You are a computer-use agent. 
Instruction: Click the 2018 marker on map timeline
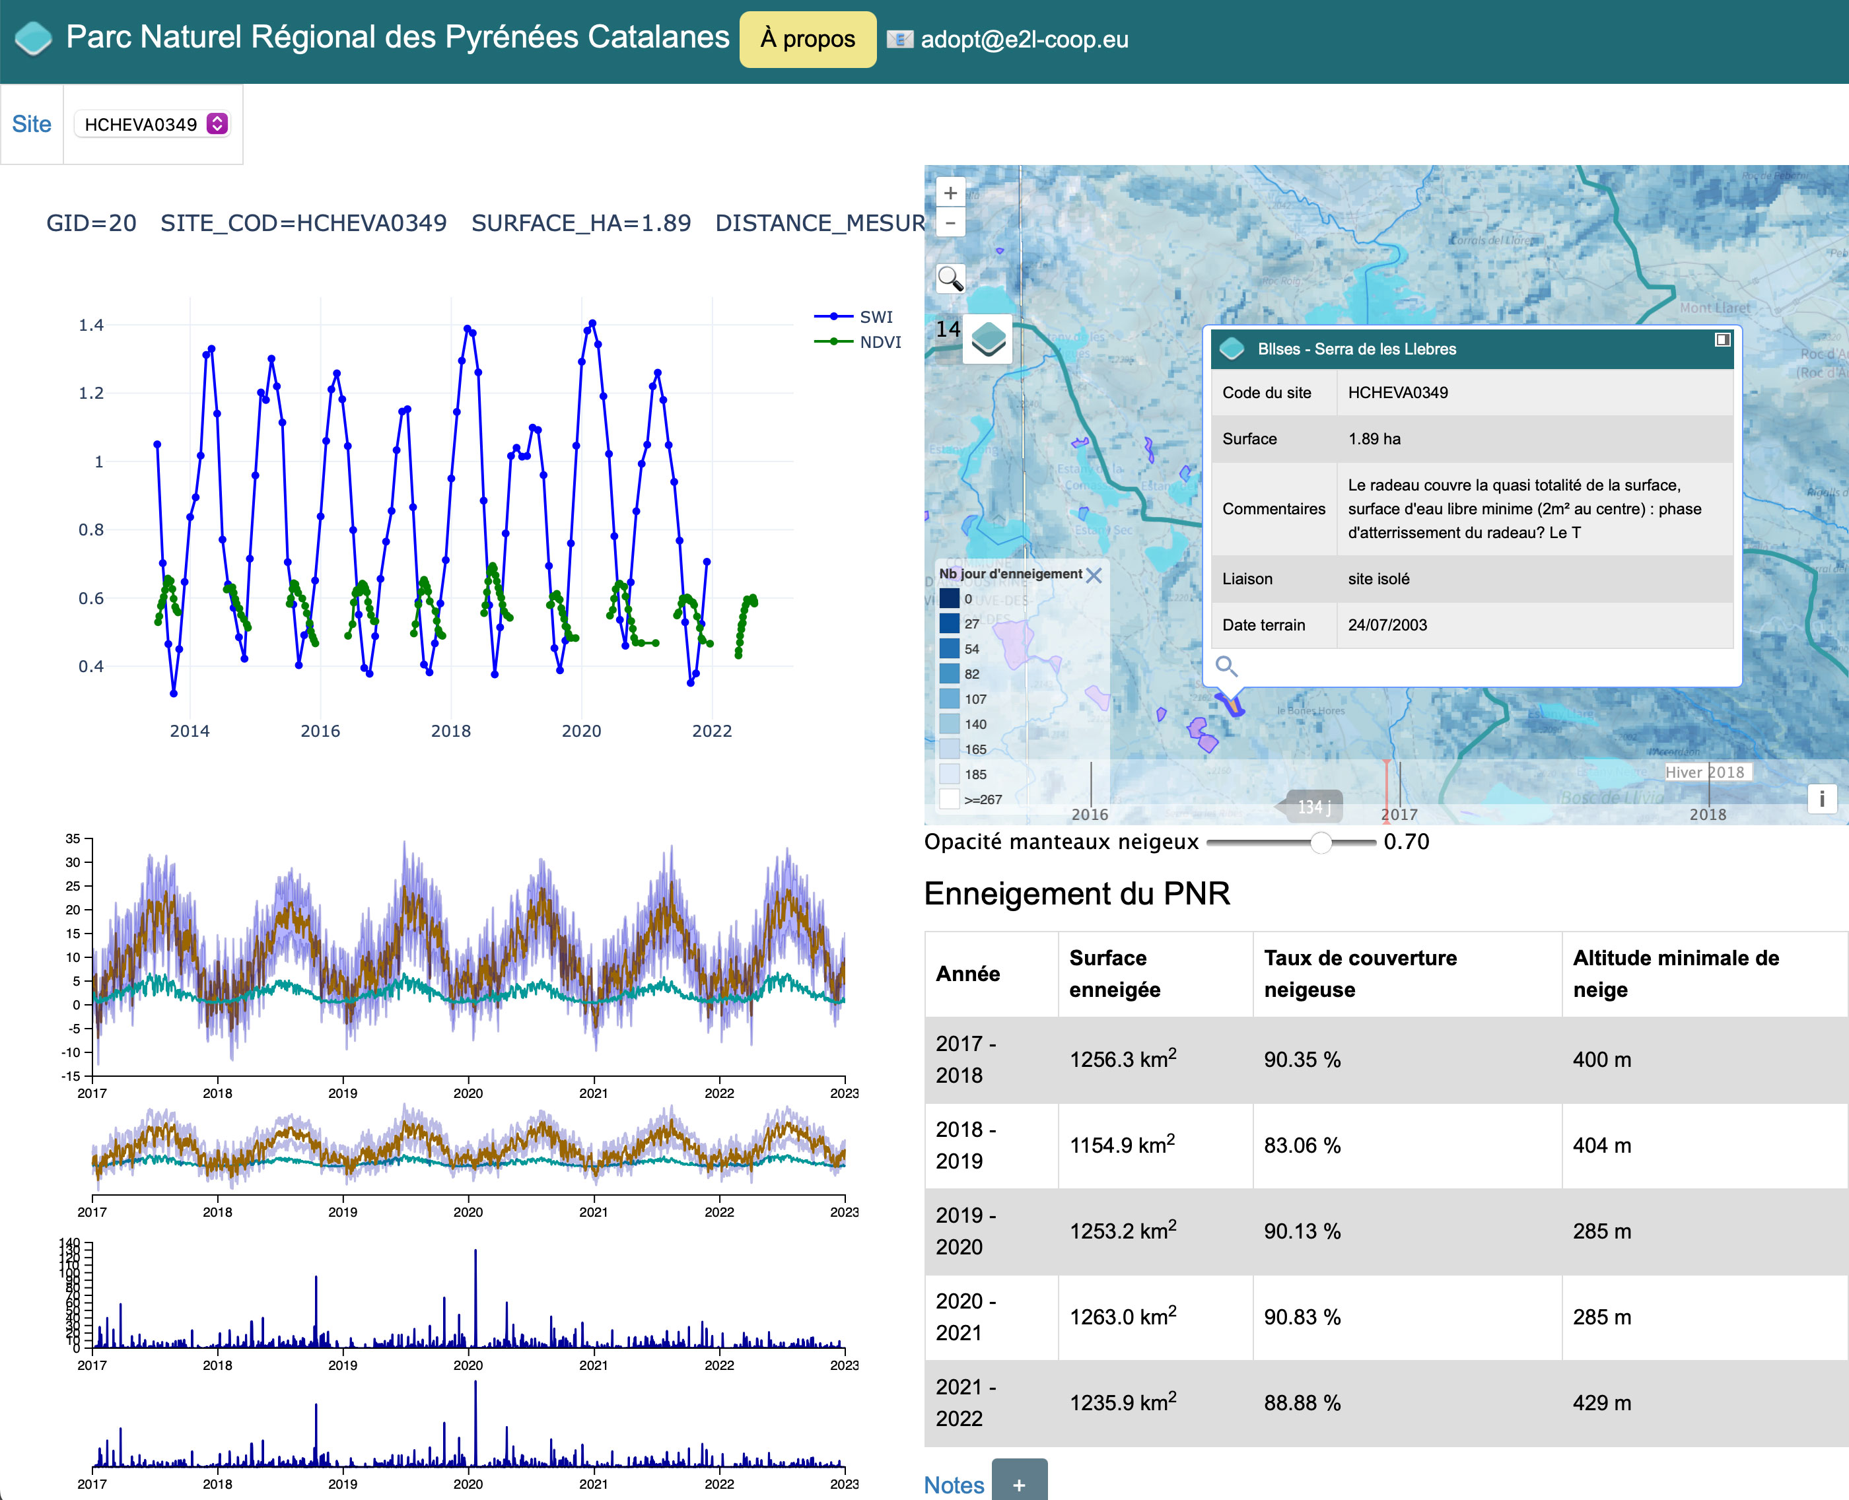(1707, 813)
